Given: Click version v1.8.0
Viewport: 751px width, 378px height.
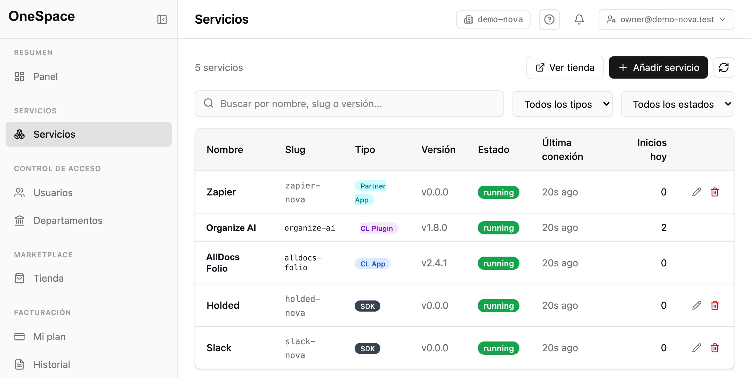Looking at the screenshot, I should (x=434, y=227).
